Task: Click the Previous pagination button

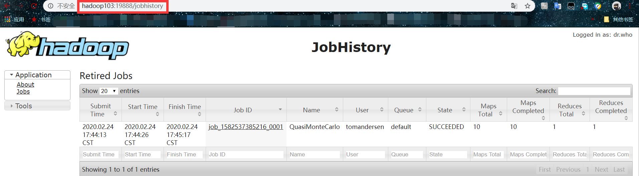Action: click(568, 170)
